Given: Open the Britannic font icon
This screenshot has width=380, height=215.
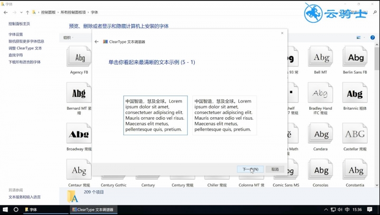Looking at the screenshot, I should coord(355,93).
